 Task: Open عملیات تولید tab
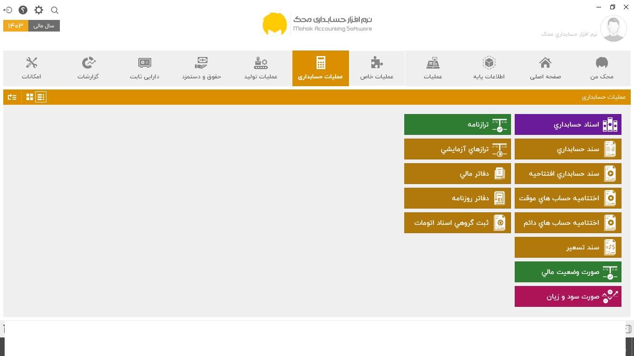point(261,68)
